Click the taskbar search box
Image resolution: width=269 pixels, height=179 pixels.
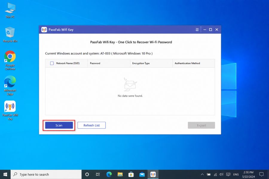coord(46,174)
